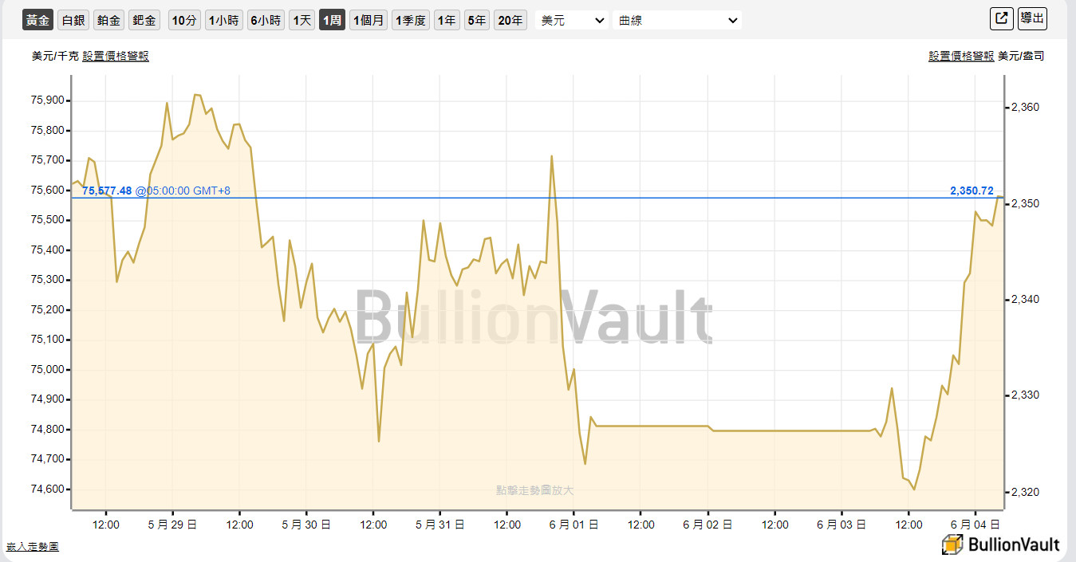Image resolution: width=1076 pixels, height=562 pixels.
Task: Click the 2,340 right axis value
Action: 1024,299
